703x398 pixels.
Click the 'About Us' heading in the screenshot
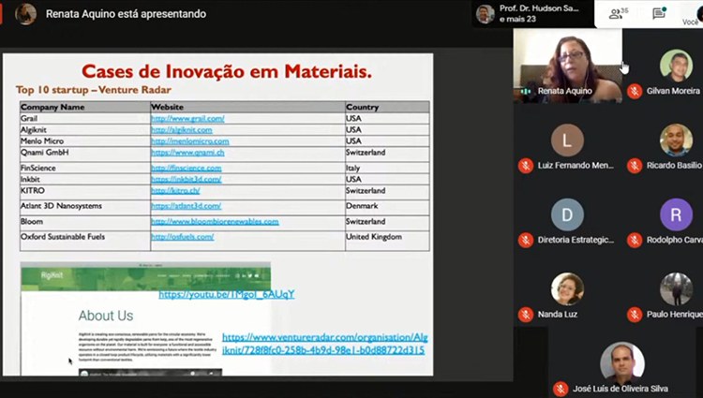pos(106,316)
